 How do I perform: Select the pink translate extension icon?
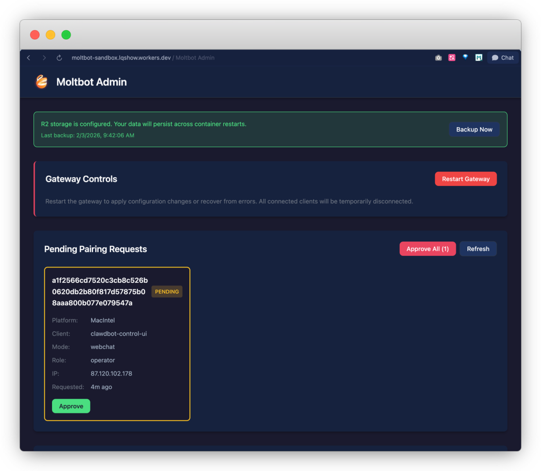tap(452, 57)
